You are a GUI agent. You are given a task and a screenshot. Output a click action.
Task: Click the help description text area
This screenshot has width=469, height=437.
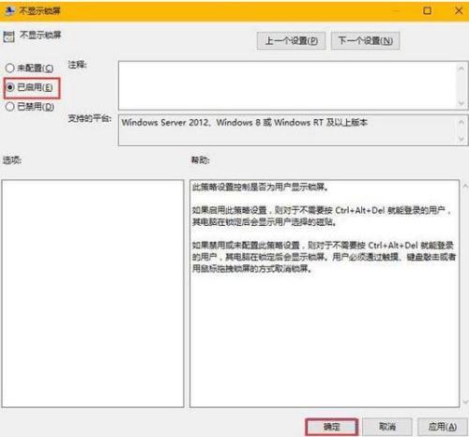coord(325,294)
